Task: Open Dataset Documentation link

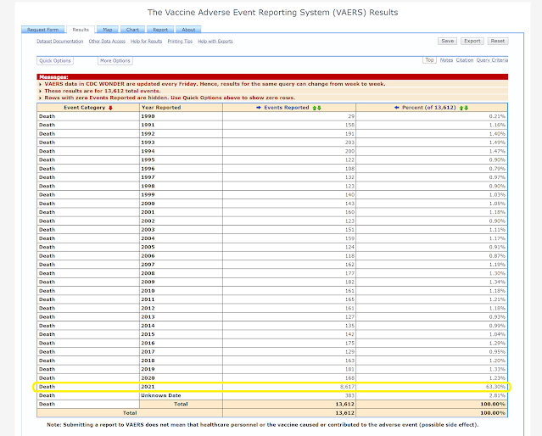Action: (x=60, y=42)
